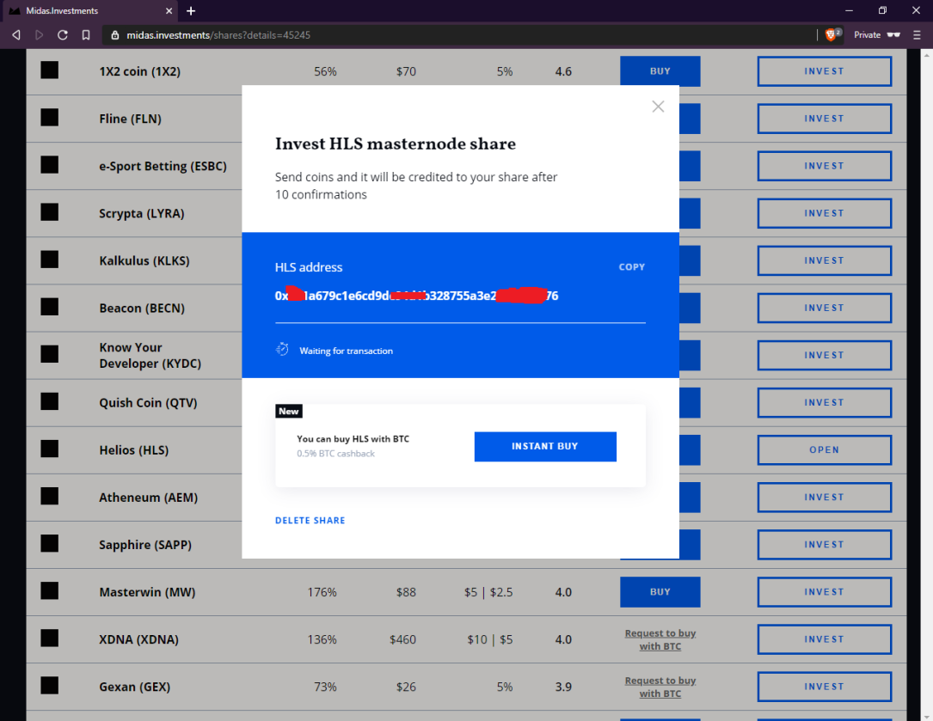
Task: Open a new browser tab
Action: 190,10
